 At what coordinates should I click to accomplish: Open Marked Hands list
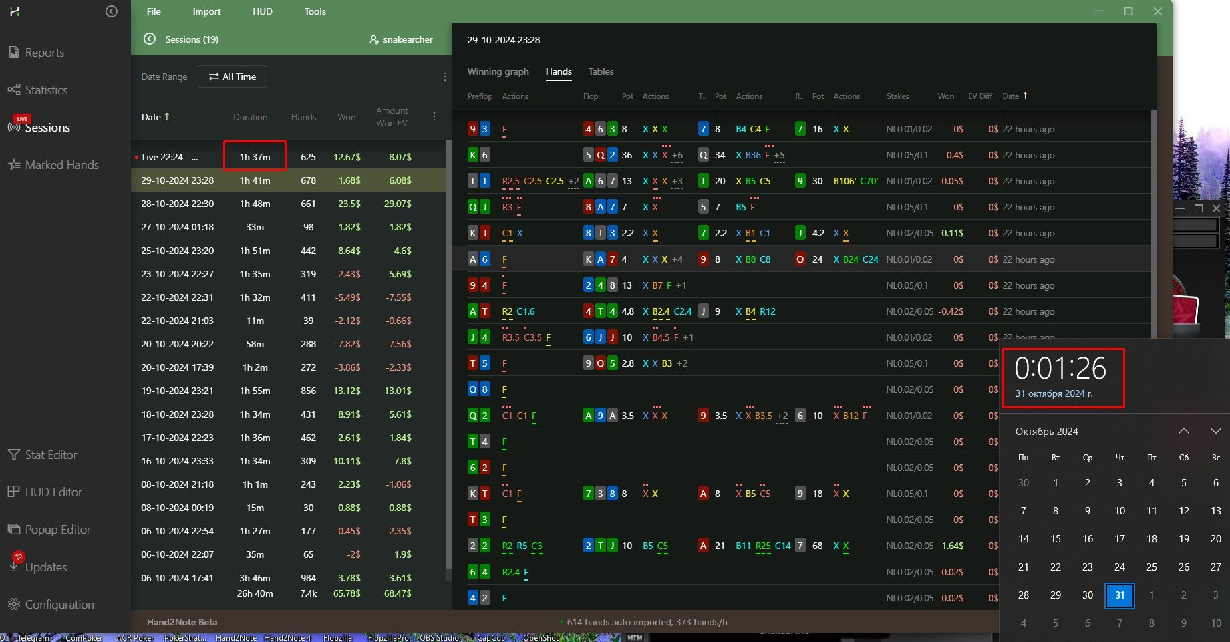(x=53, y=165)
